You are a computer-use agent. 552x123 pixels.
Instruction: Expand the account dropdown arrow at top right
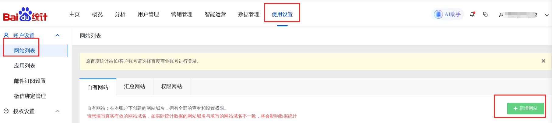click(547, 15)
